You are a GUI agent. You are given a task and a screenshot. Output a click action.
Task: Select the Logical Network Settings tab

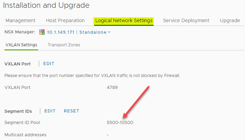[124, 20]
